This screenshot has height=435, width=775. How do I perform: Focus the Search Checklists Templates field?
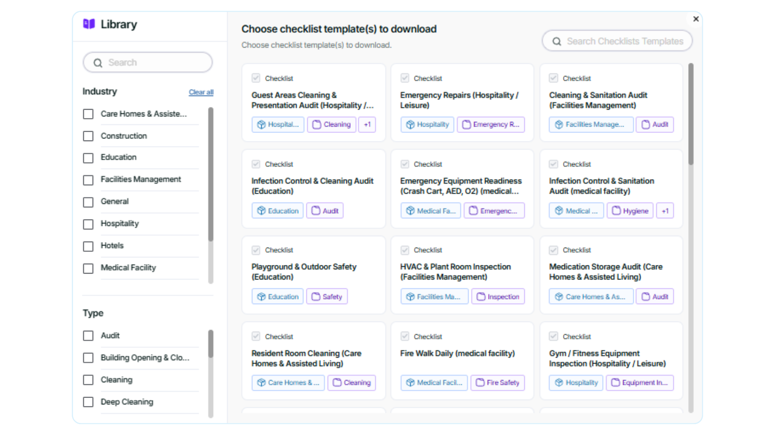pyautogui.click(x=617, y=41)
